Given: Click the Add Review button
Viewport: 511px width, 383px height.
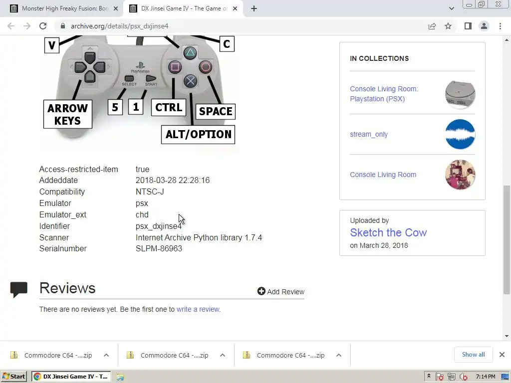Looking at the screenshot, I should pyautogui.click(x=280, y=291).
